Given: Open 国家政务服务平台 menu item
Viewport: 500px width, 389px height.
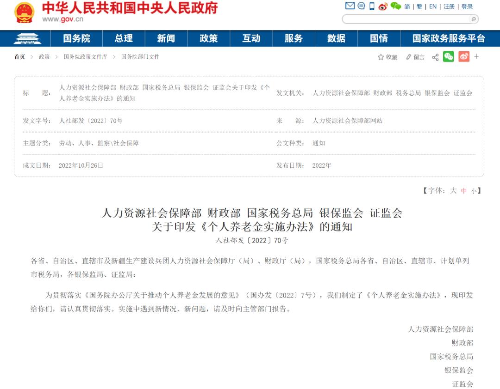Looking at the screenshot, I should [449, 38].
